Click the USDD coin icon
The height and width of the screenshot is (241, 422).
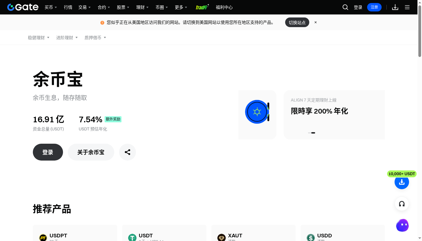[311, 238]
